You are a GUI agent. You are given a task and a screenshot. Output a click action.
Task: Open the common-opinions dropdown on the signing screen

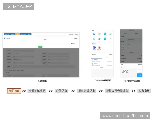[x=140, y=64]
